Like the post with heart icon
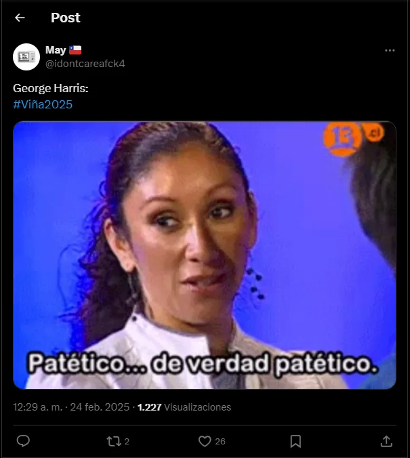 [205, 441]
